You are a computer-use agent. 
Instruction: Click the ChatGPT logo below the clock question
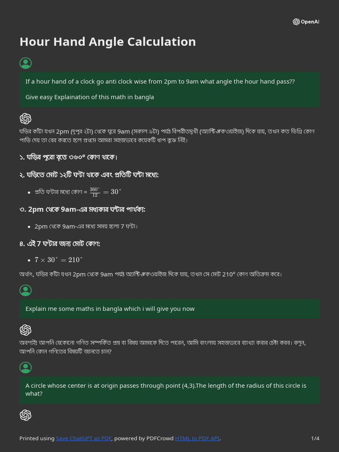click(x=26, y=118)
